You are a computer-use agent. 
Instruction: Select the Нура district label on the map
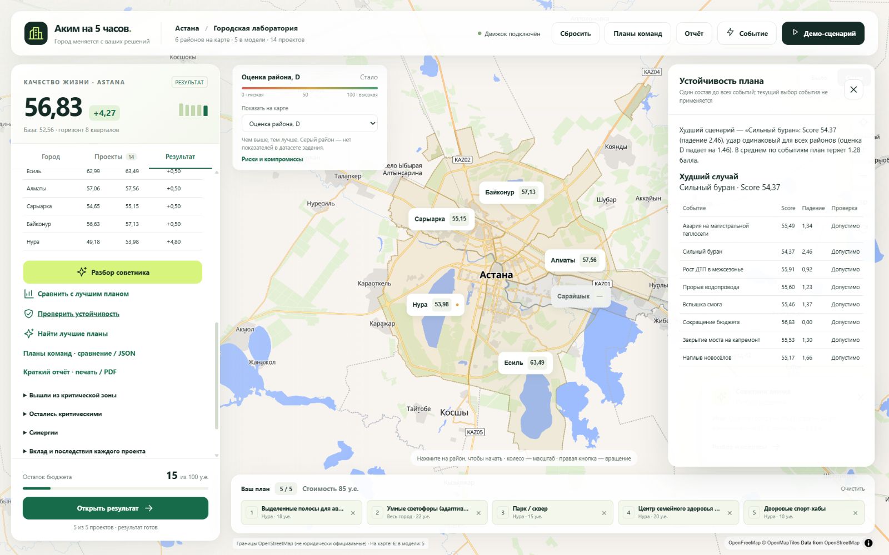[x=435, y=305]
